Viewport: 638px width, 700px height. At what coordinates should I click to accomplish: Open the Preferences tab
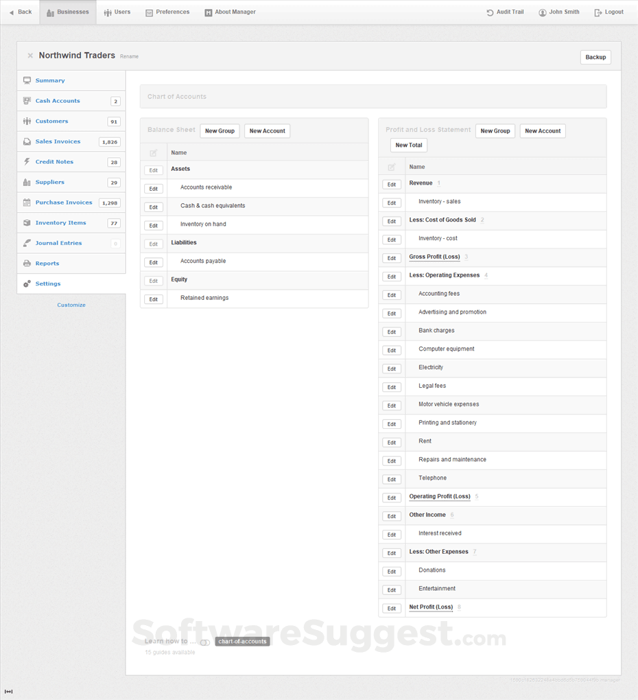pos(167,12)
